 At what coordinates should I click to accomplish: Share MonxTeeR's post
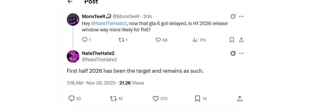(242, 40)
